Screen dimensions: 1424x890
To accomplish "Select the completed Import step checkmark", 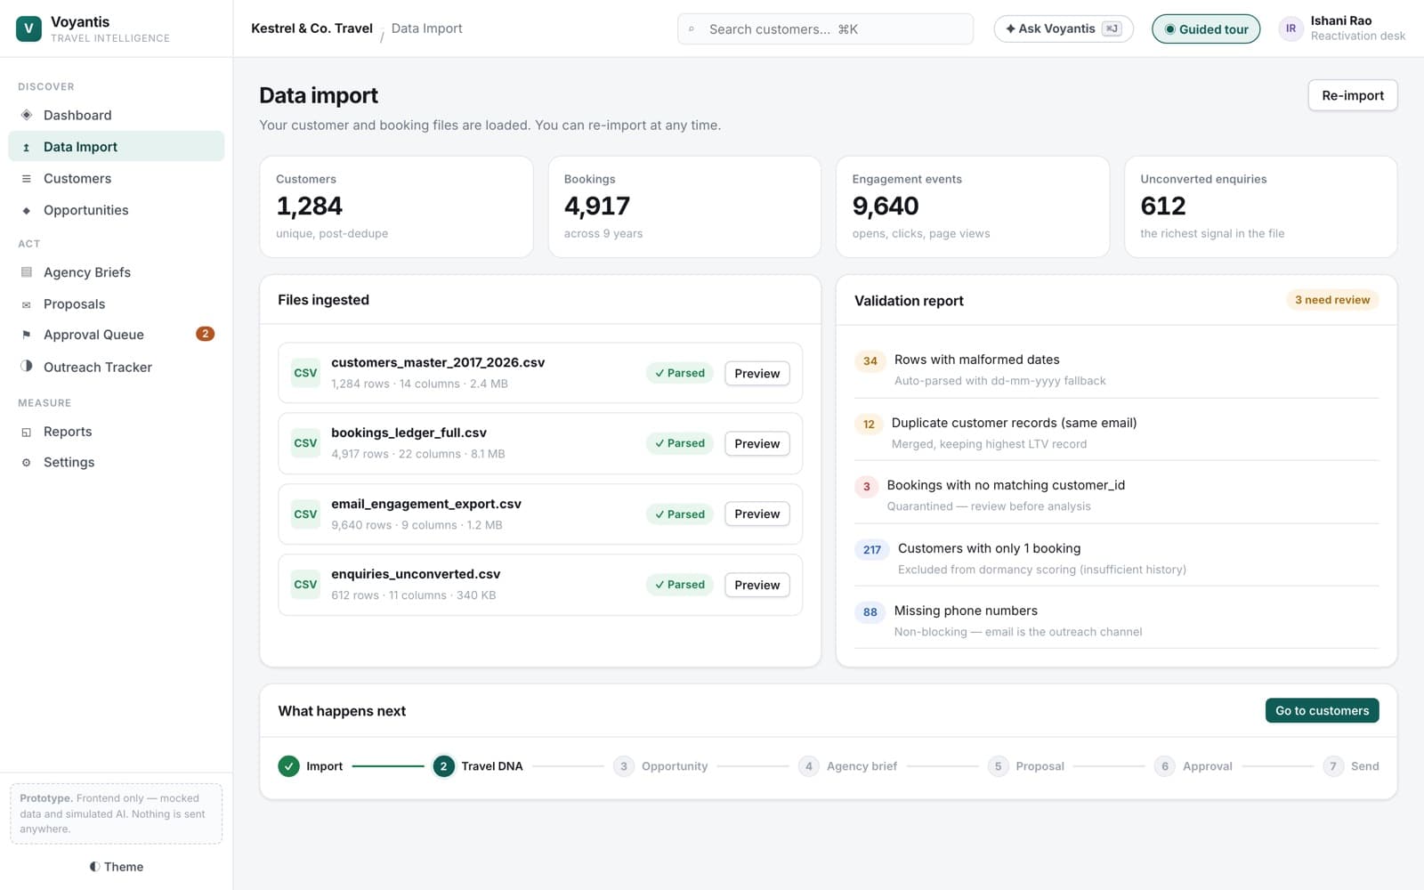I will tap(288, 766).
